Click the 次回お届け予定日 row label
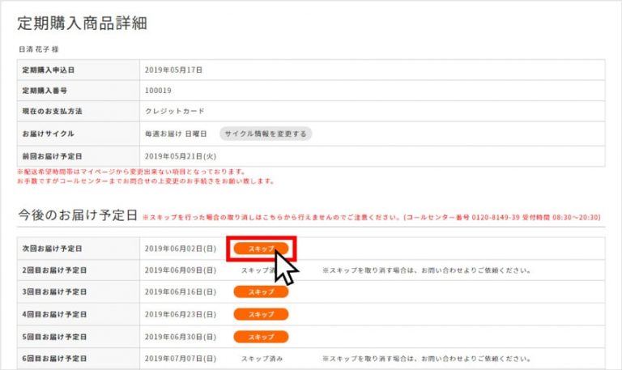 (x=52, y=249)
